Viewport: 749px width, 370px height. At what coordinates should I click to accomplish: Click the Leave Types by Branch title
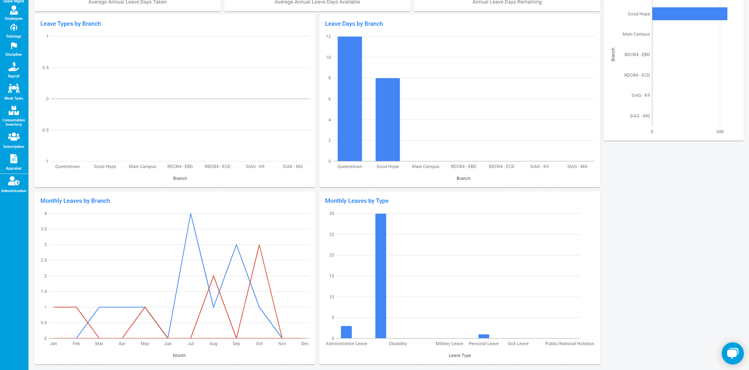coord(70,24)
